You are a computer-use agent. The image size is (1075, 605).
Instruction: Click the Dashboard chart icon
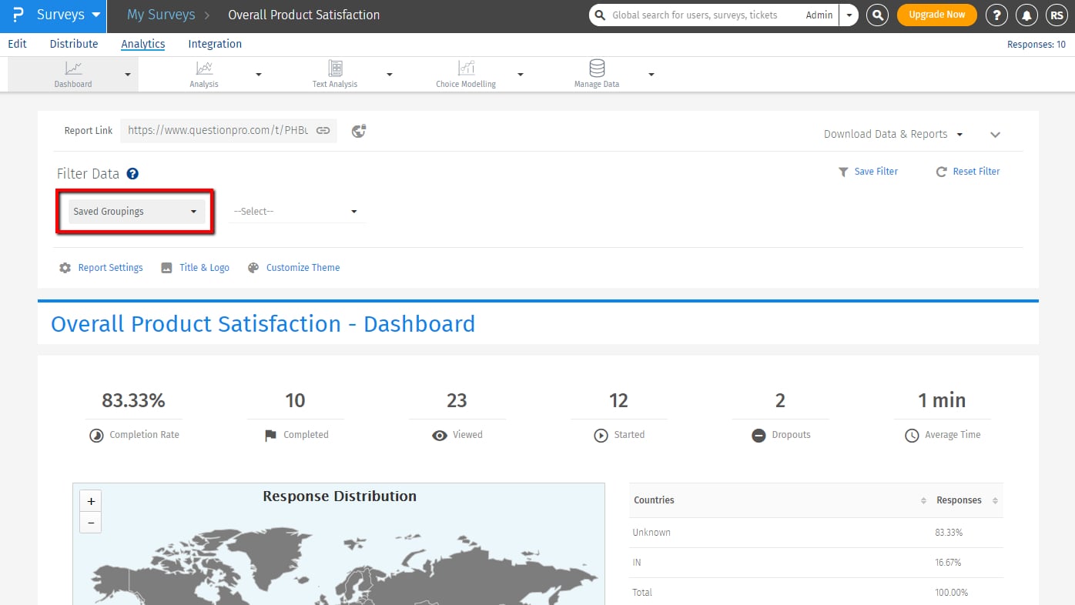tap(73, 69)
